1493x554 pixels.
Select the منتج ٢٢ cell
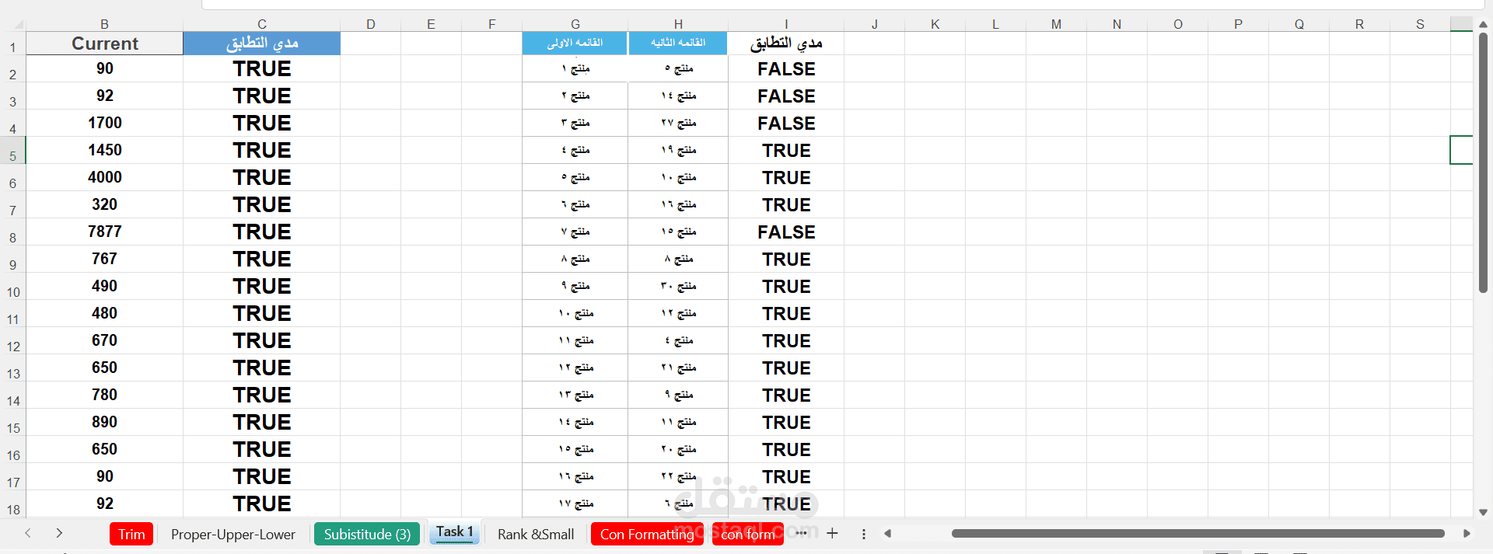(x=678, y=476)
